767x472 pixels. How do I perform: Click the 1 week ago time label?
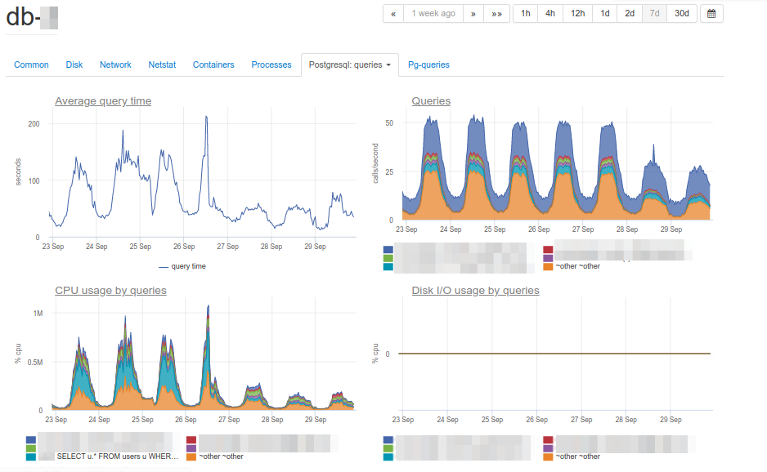433,14
